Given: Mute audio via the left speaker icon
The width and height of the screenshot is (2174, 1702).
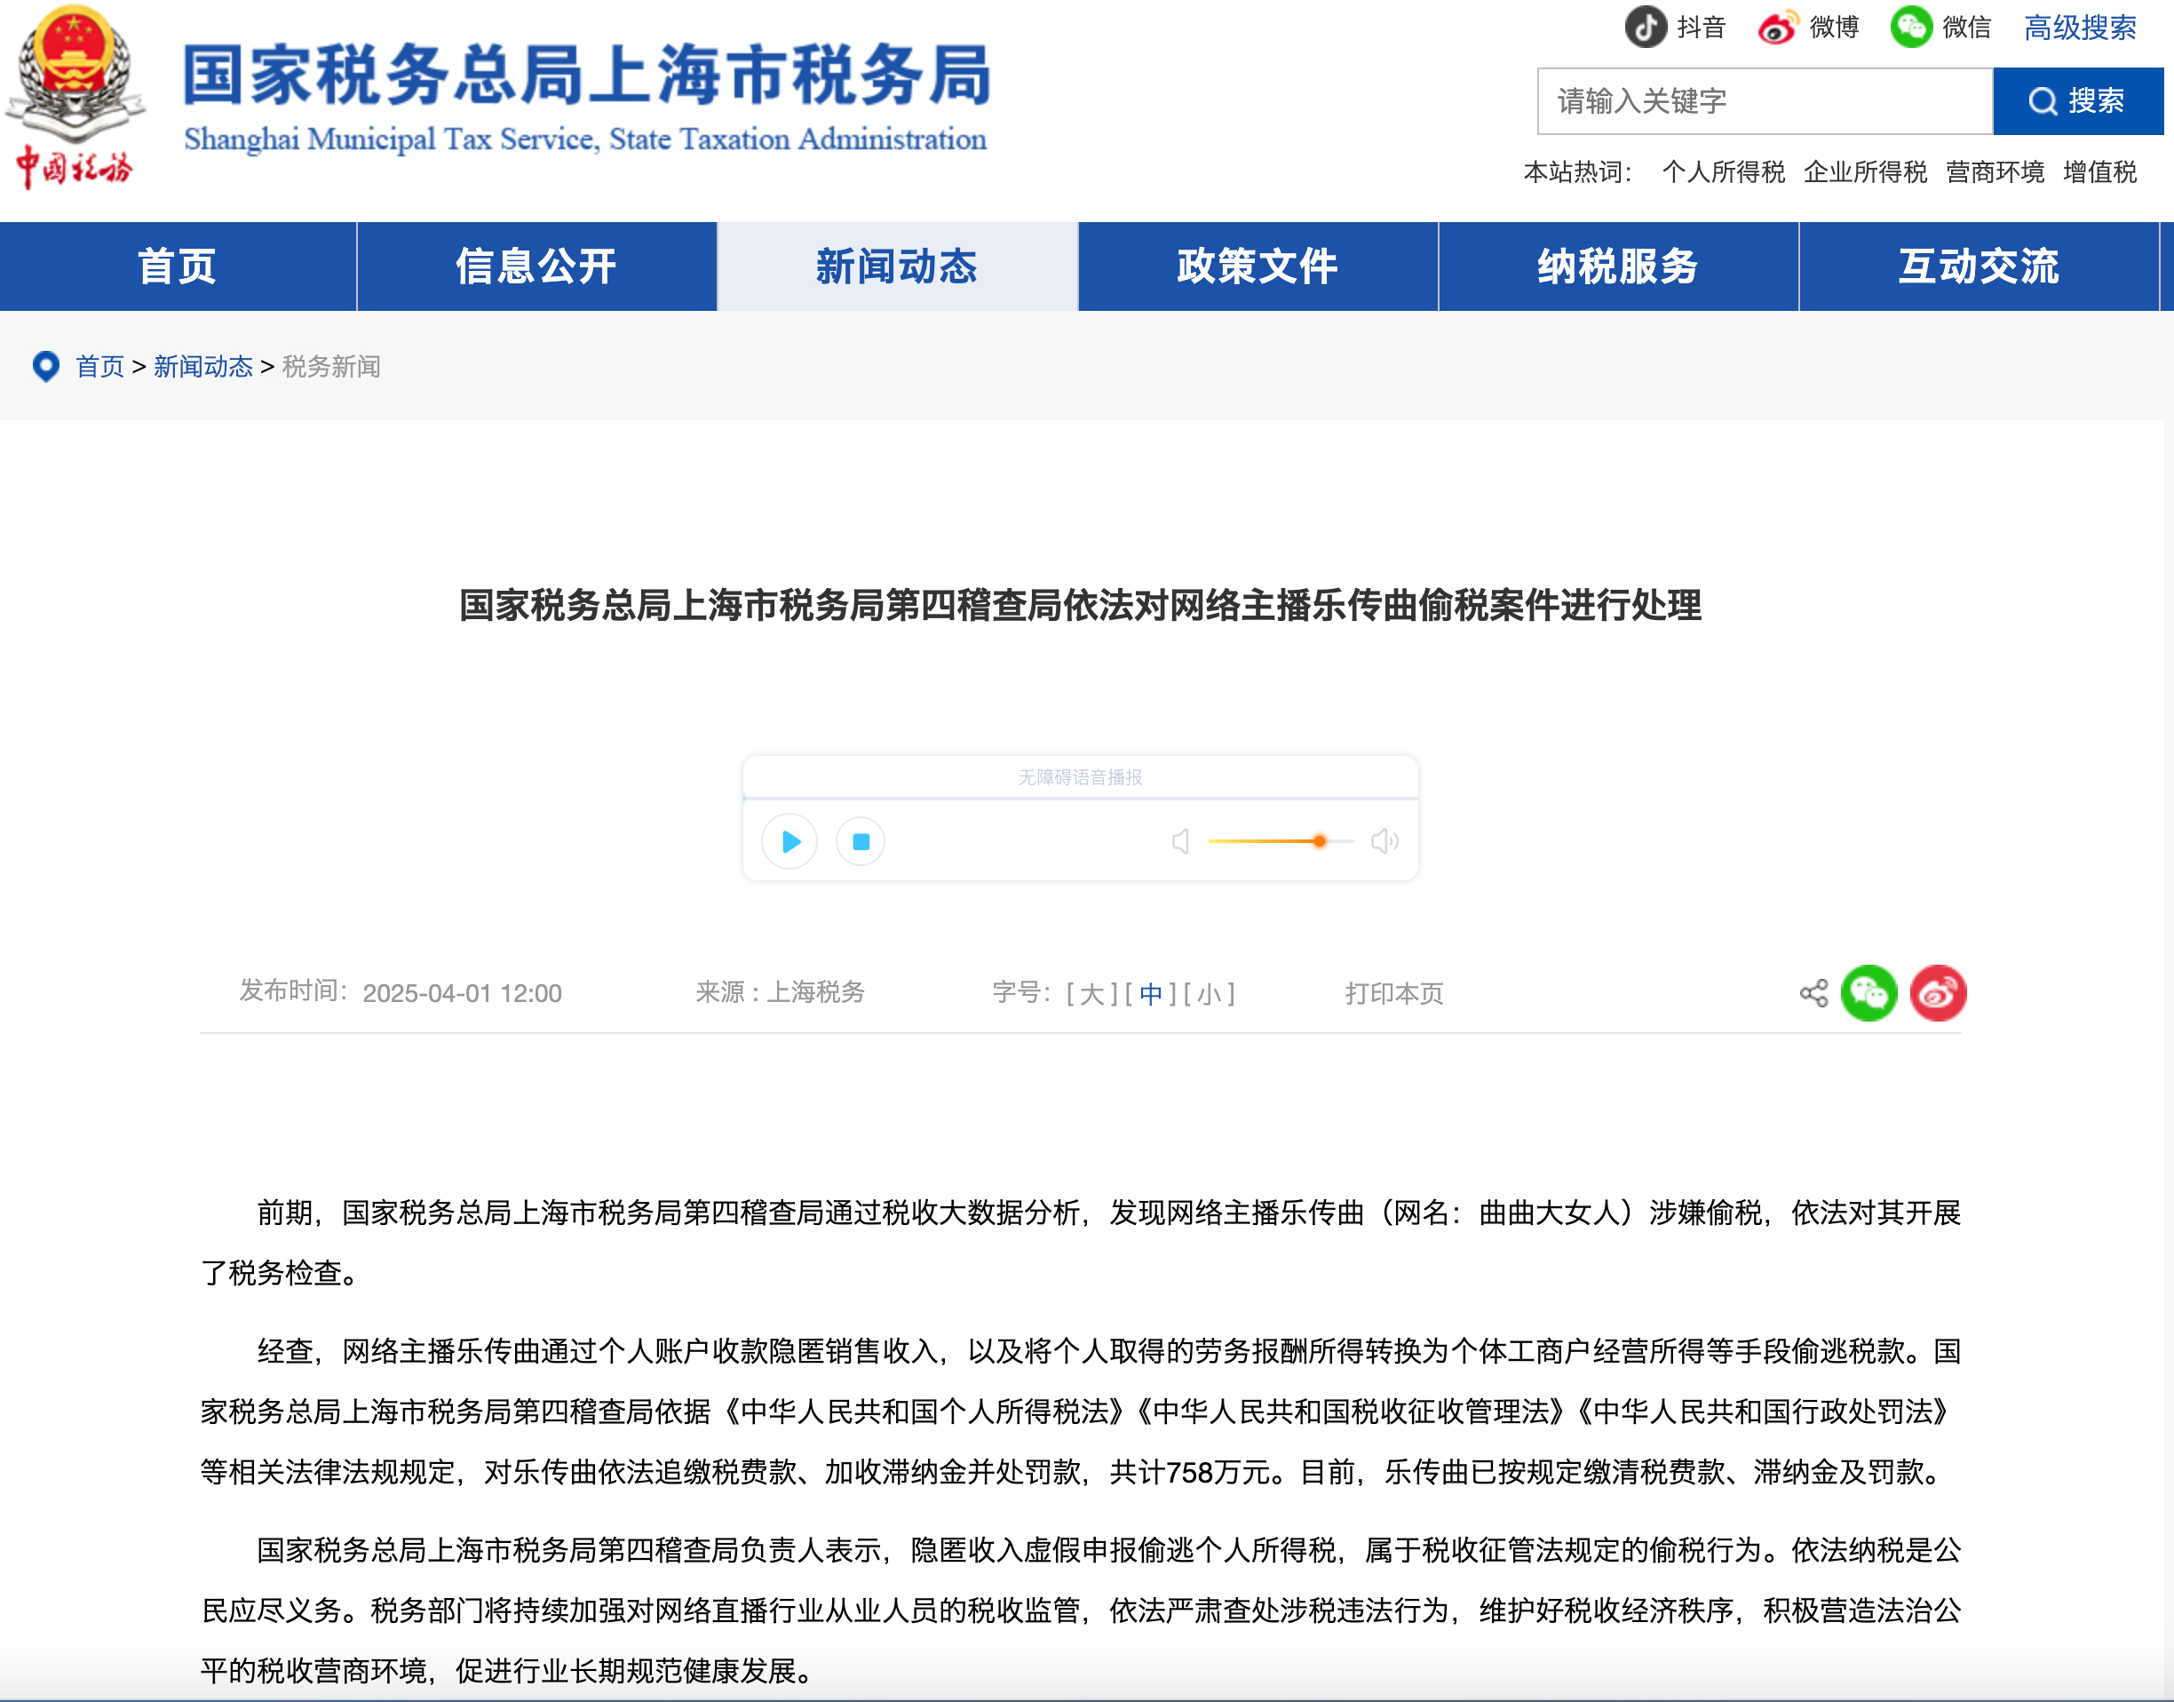Looking at the screenshot, I should (x=1180, y=840).
